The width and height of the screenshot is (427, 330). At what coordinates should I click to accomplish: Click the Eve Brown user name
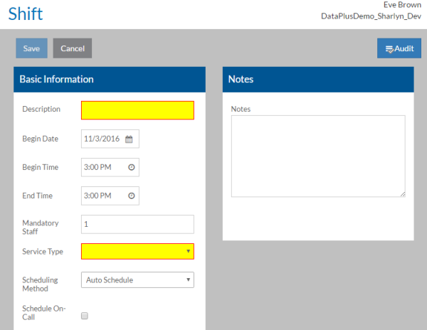pyautogui.click(x=402, y=4)
